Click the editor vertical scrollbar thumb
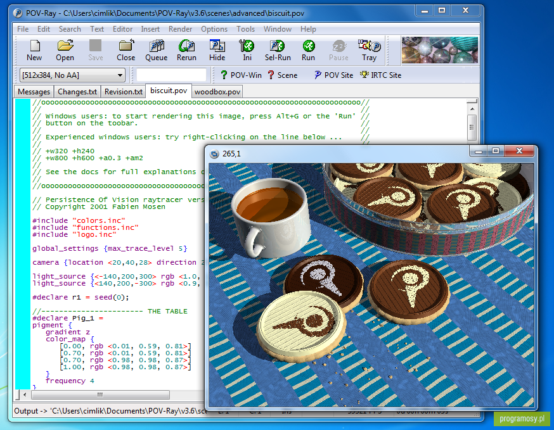 click(472, 127)
